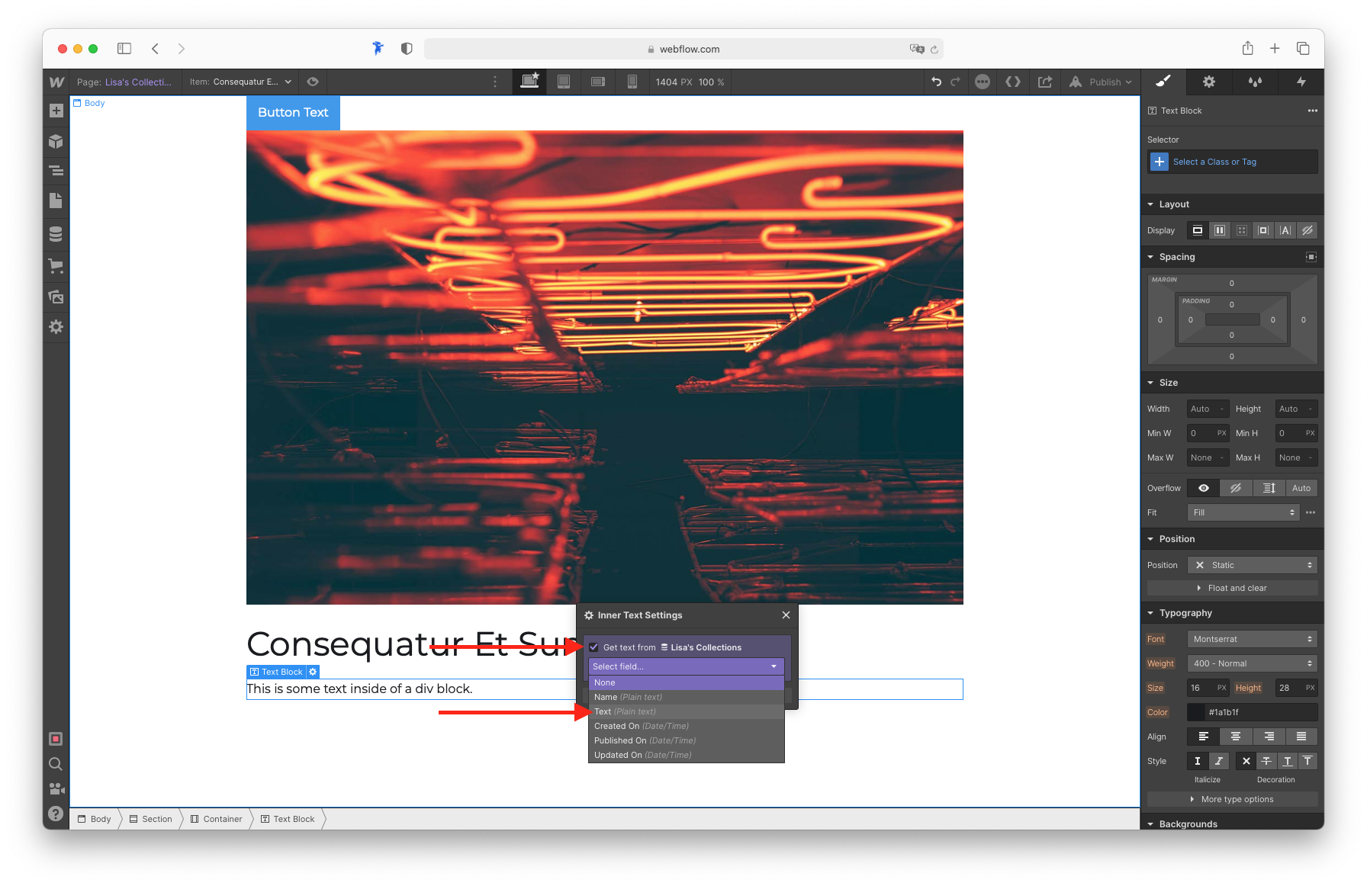The width and height of the screenshot is (1367, 886).
Task: Uncheck Get text from Lisa's Collections
Action: tap(594, 647)
